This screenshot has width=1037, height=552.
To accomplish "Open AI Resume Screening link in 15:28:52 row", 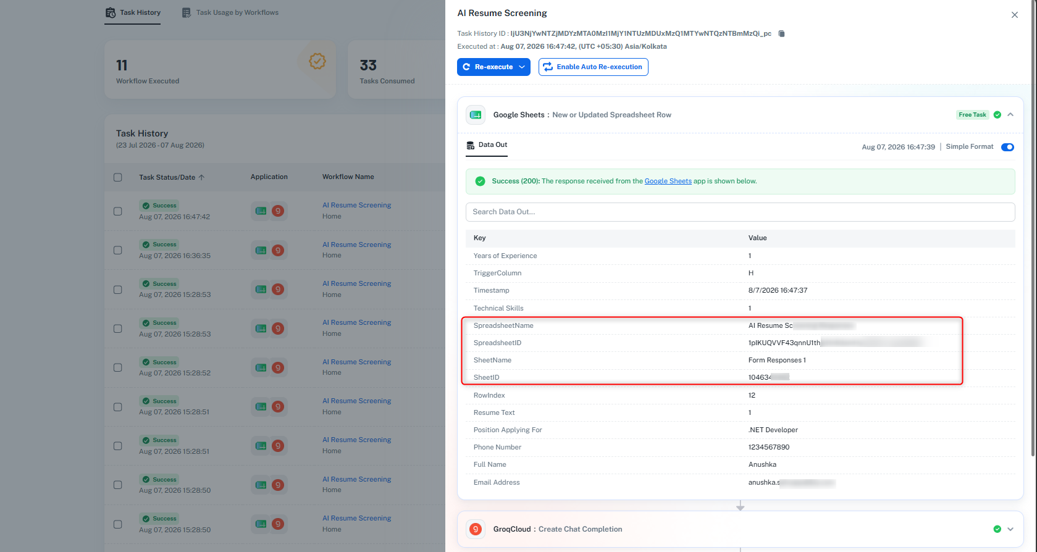I will pos(357,362).
